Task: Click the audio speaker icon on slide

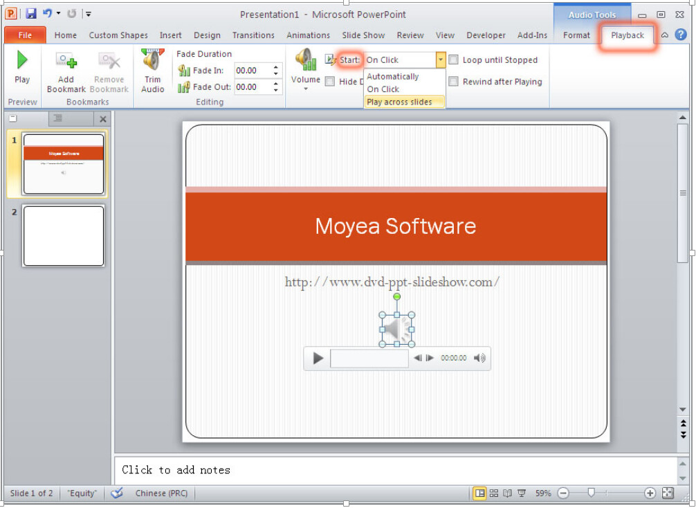Action: tap(396, 329)
